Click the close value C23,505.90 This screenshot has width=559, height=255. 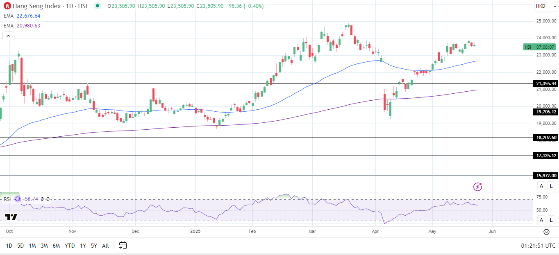[x=210, y=6]
